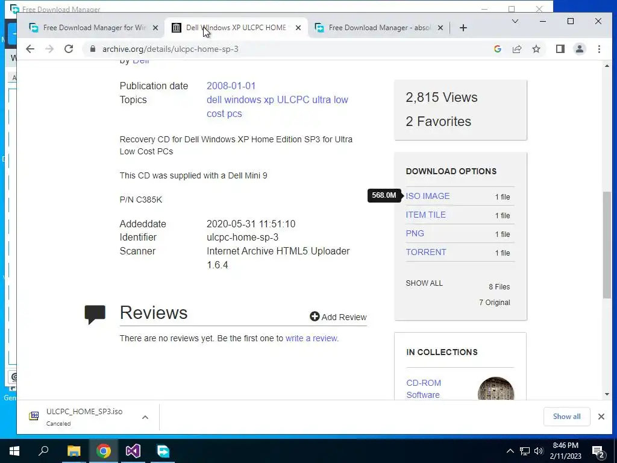Click the scrollbar down arrow
The image size is (617, 463).
(x=606, y=394)
